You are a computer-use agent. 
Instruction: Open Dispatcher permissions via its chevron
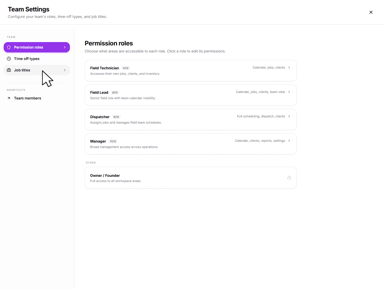coord(289,116)
